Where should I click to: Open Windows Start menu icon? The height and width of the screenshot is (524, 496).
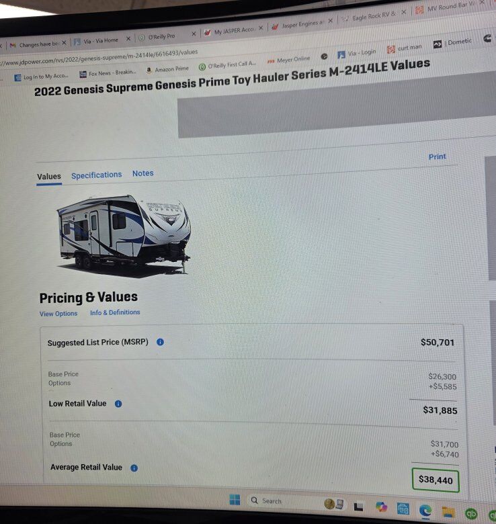[235, 500]
